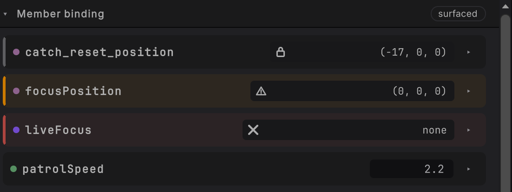
Task: Click the liveFocus none value field
Action: click(348, 130)
